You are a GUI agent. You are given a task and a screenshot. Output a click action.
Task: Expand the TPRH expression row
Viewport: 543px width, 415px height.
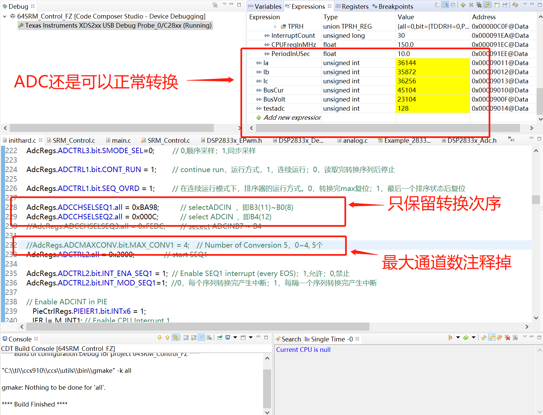pos(275,26)
